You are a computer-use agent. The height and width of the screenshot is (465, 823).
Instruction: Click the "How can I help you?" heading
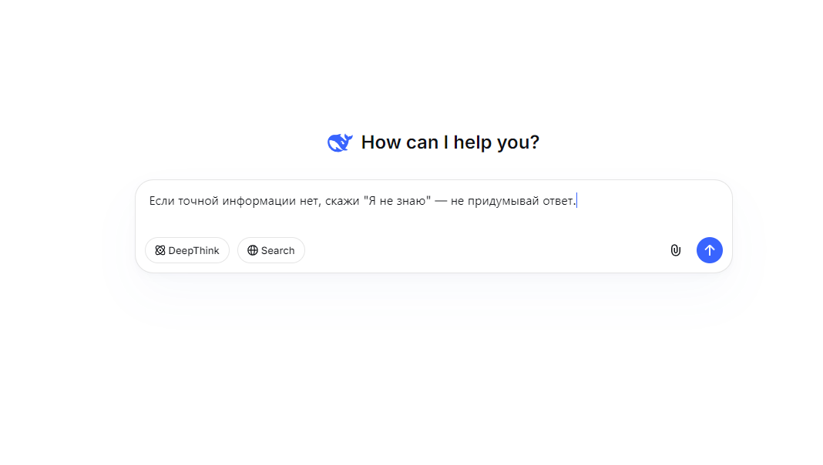450,142
